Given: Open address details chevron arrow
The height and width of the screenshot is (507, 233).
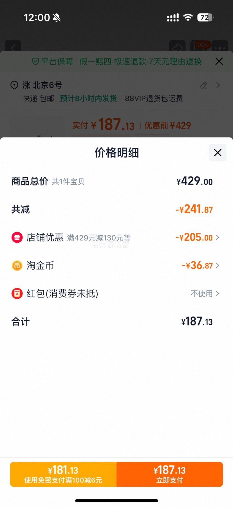Looking at the screenshot, I should [218, 85].
